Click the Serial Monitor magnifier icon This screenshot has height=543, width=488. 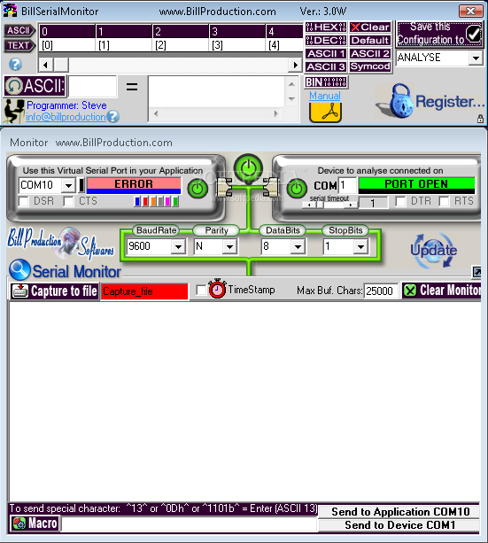[19, 270]
